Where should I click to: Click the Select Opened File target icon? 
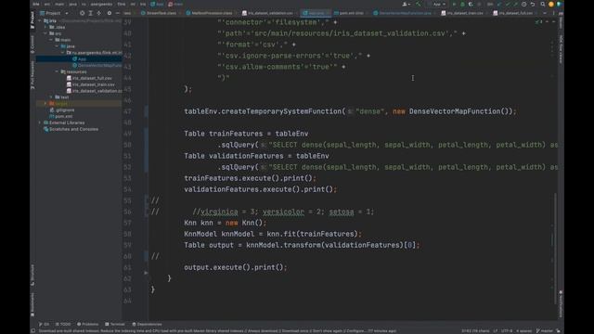click(x=82, y=13)
